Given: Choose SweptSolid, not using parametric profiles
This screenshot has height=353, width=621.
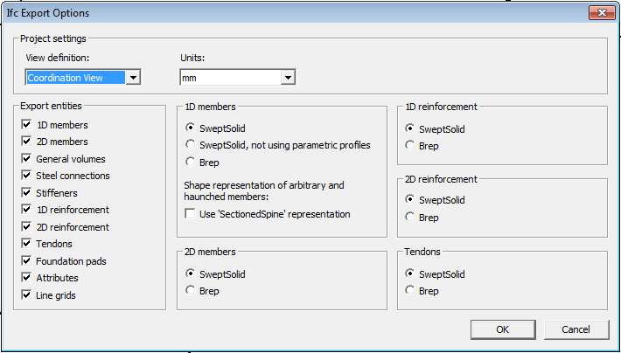Looking at the screenshot, I should (x=190, y=145).
